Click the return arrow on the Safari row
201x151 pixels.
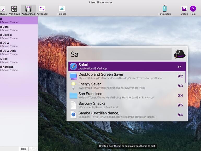[179, 66]
